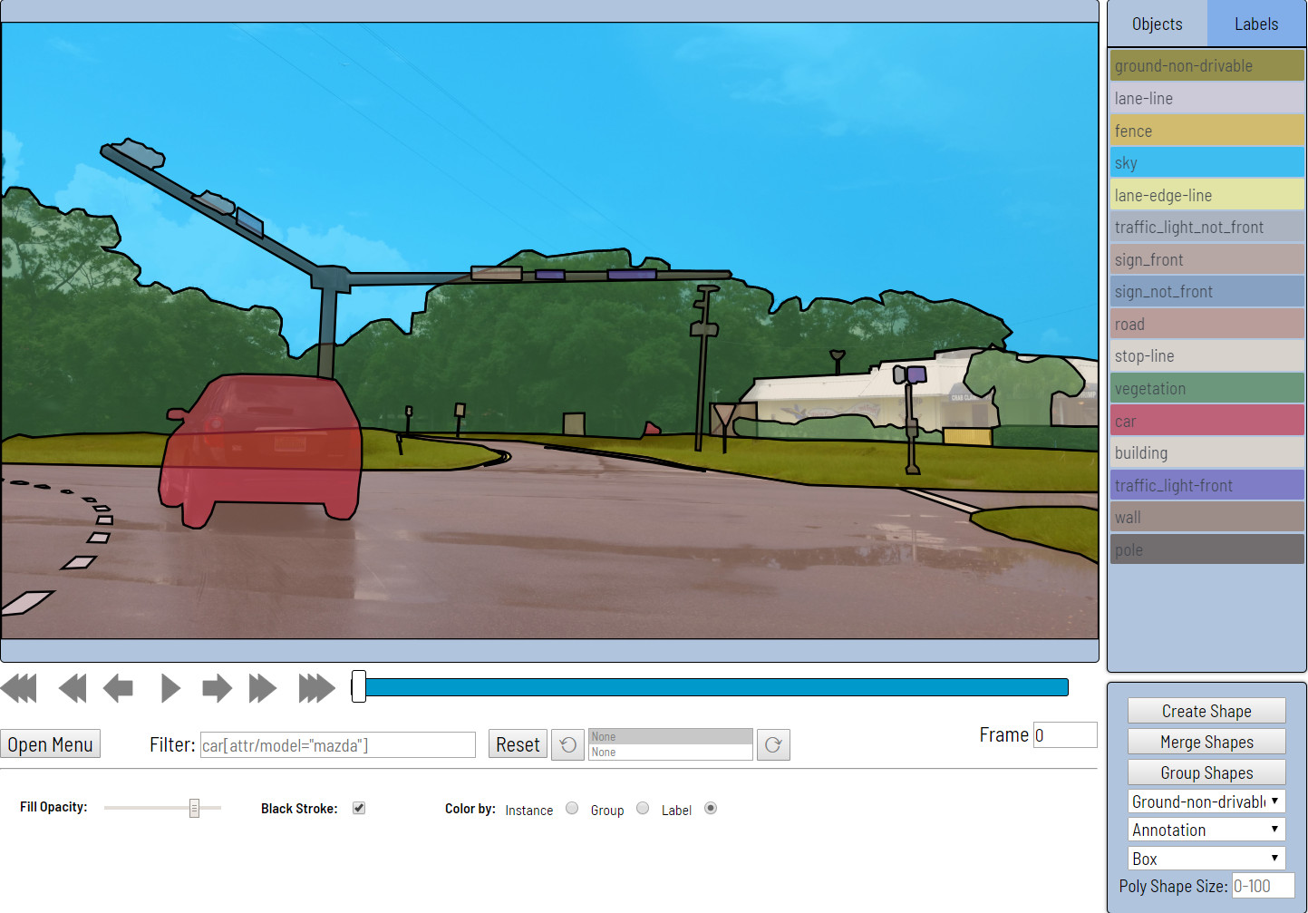Jump to the last frame with triple-right arrow

[x=315, y=688]
